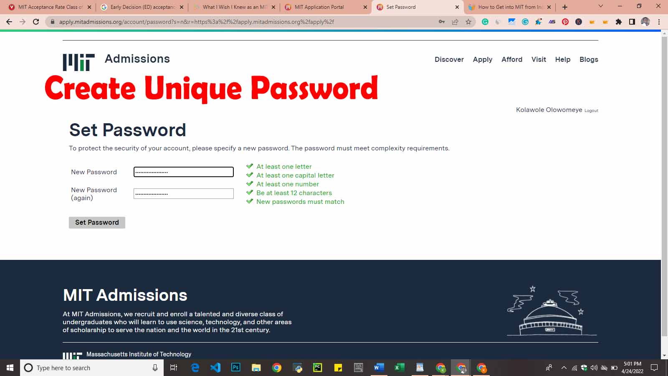Open the Extensions puzzle icon
This screenshot has height=376, width=668.
pyautogui.click(x=619, y=22)
